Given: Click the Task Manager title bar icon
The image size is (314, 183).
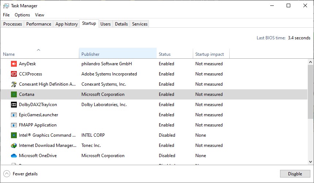Looking at the screenshot, I should pos(6,6).
